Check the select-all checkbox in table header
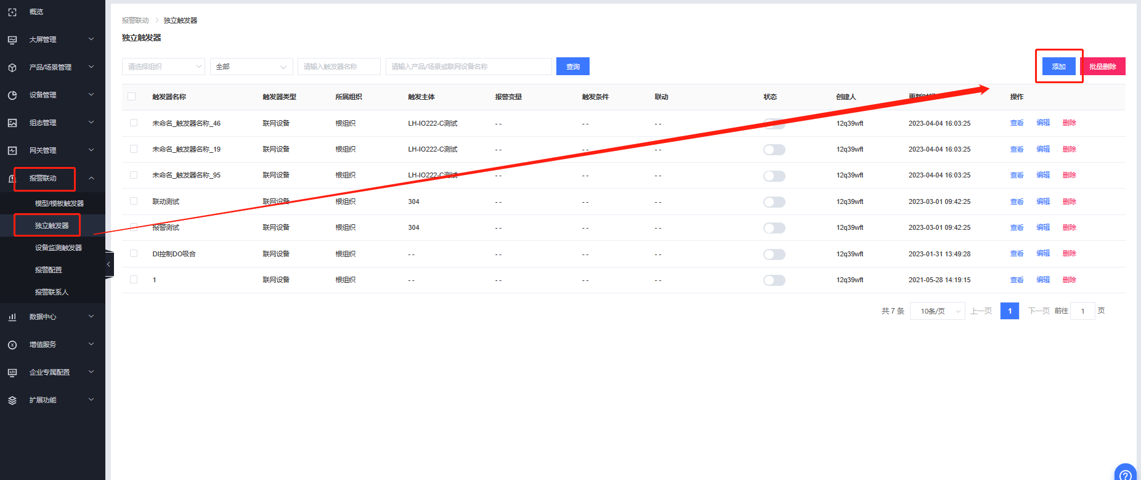The image size is (1141, 480). pyautogui.click(x=131, y=97)
